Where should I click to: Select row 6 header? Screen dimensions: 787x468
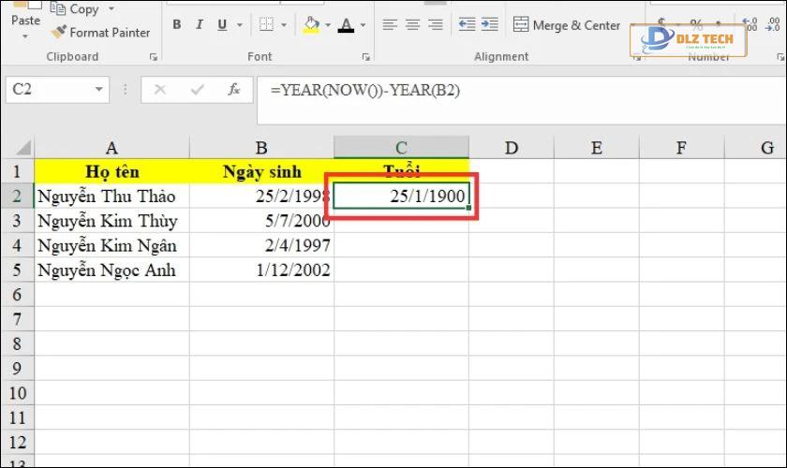pyautogui.click(x=17, y=295)
